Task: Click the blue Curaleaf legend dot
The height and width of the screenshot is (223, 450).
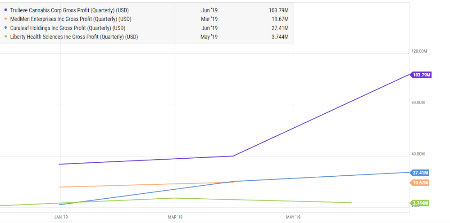Action: coord(6,28)
